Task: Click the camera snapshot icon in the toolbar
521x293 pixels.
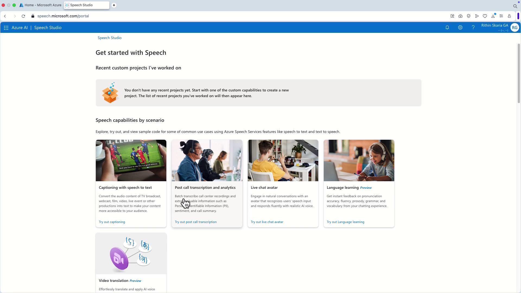Action: (460, 16)
